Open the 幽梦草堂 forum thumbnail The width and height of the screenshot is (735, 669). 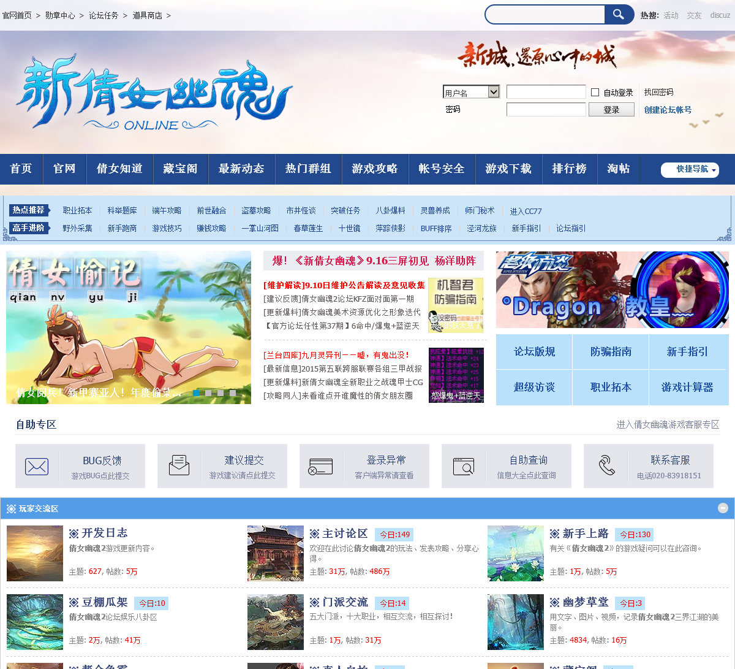click(516, 622)
